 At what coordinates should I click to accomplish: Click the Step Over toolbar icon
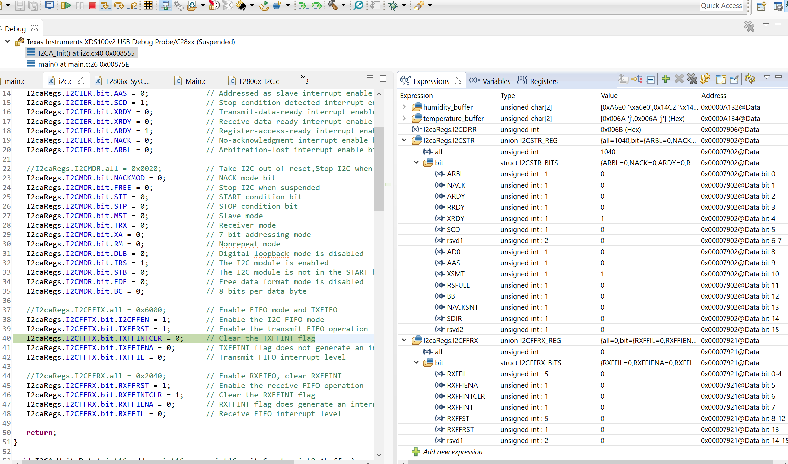[x=119, y=5]
